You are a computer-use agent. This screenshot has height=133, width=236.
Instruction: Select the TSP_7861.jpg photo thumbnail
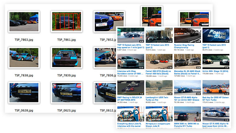pyautogui.click(x=67, y=21)
